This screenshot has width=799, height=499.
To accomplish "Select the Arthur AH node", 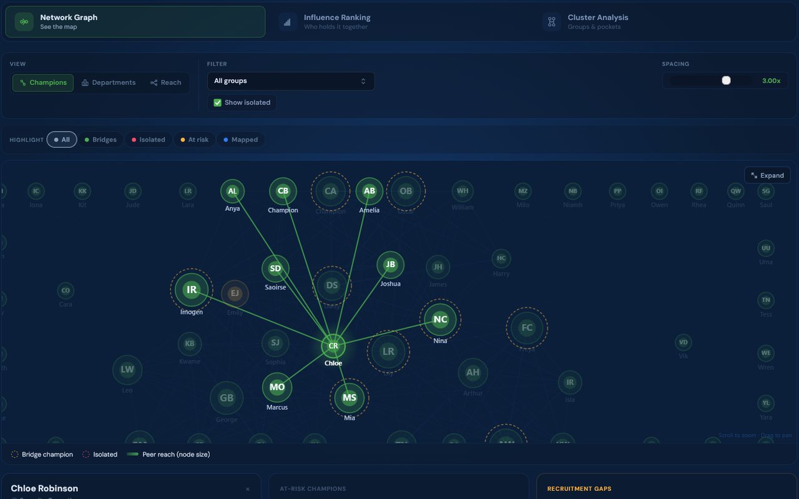I will pyautogui.click(x=473, y=372).
